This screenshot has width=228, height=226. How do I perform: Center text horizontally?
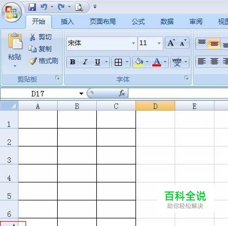point(214,62)
